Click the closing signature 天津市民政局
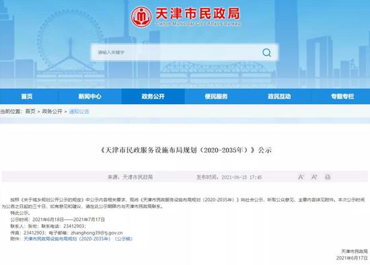Image resolution: width=370 pixels, height=265 pixels. 355,252
